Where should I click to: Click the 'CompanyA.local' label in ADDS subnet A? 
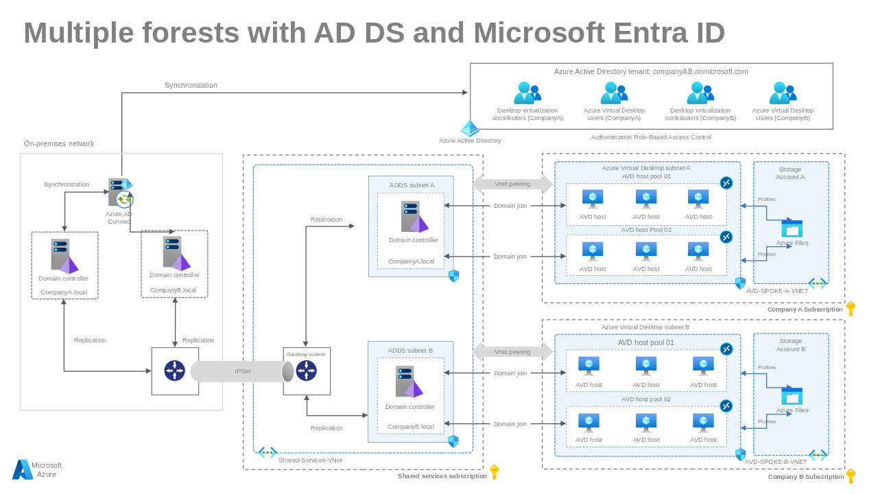tap(411, 261)
